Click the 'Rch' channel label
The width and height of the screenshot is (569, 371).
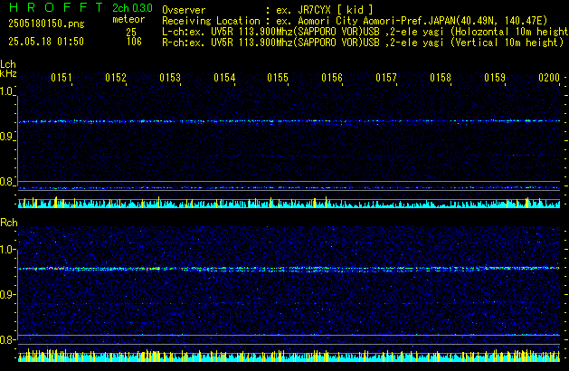coord(9,223)
